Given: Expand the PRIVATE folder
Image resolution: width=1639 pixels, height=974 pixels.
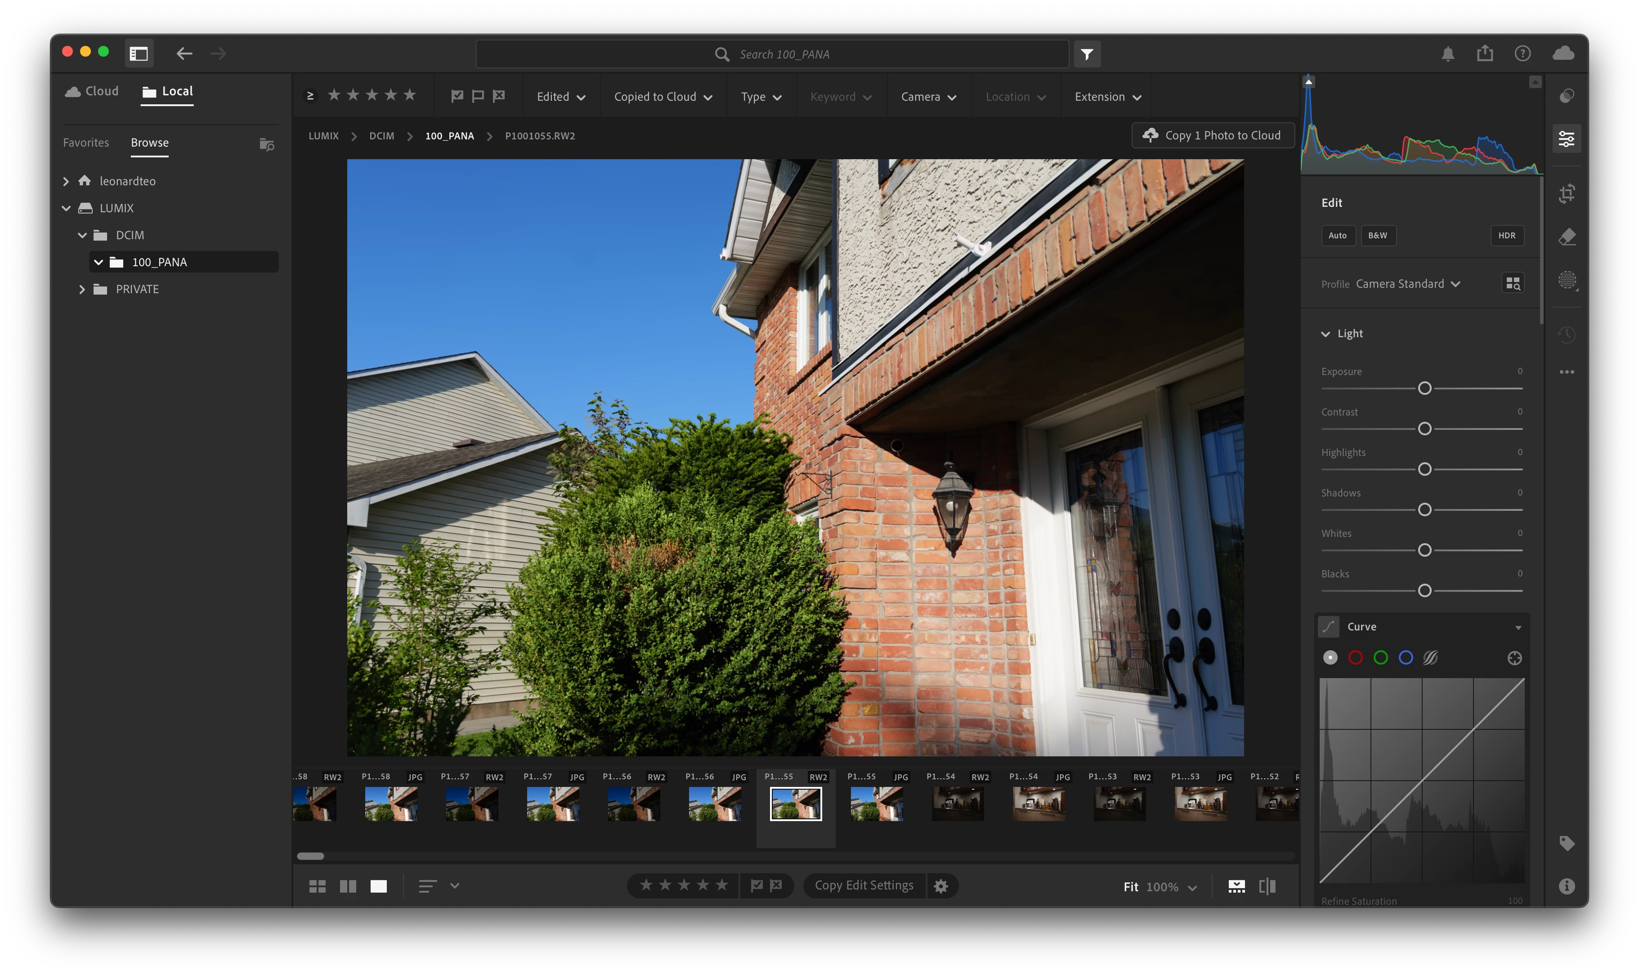Looking at the screenshot, I should point(82,290).
